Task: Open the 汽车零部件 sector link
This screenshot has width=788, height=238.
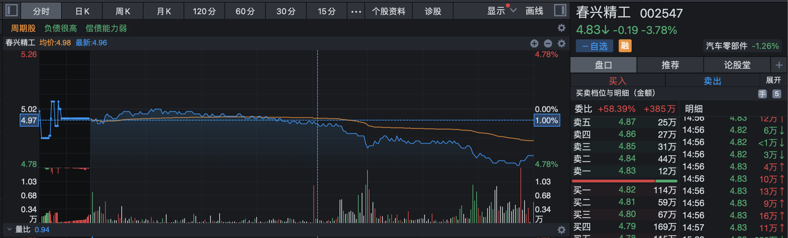Action: click(x=742, y=46)
